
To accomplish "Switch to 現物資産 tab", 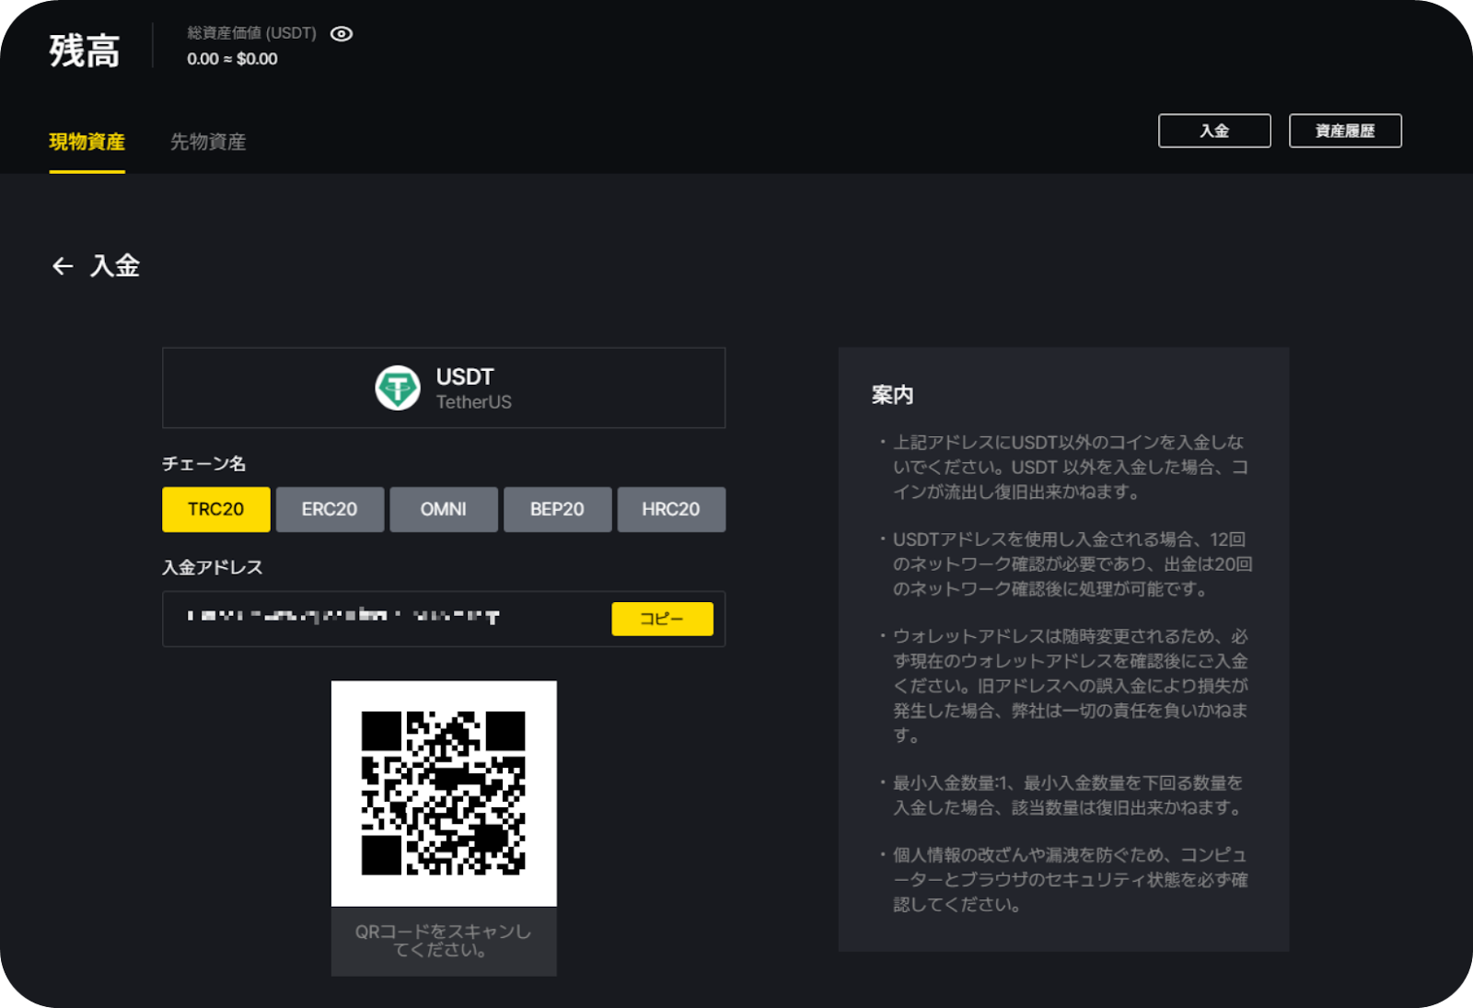I will coord(87,142).
